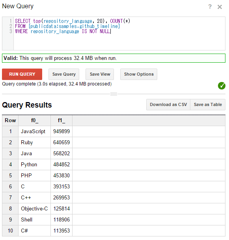The width and height of the screenshot is (229, 240).
Task: Select the Python row in results
Action: point(114,165)
